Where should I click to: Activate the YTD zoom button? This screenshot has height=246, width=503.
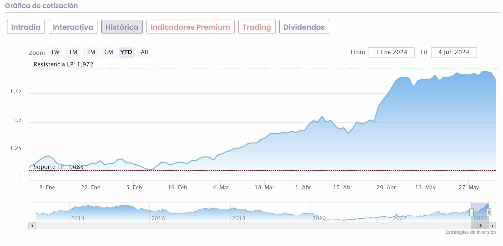coord(126,52)
